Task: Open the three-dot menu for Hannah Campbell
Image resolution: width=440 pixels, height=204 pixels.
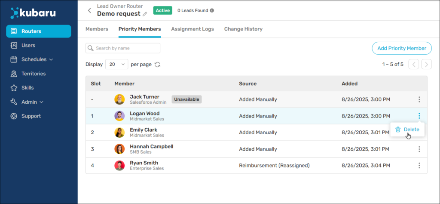Action: (x=419, y=149)
